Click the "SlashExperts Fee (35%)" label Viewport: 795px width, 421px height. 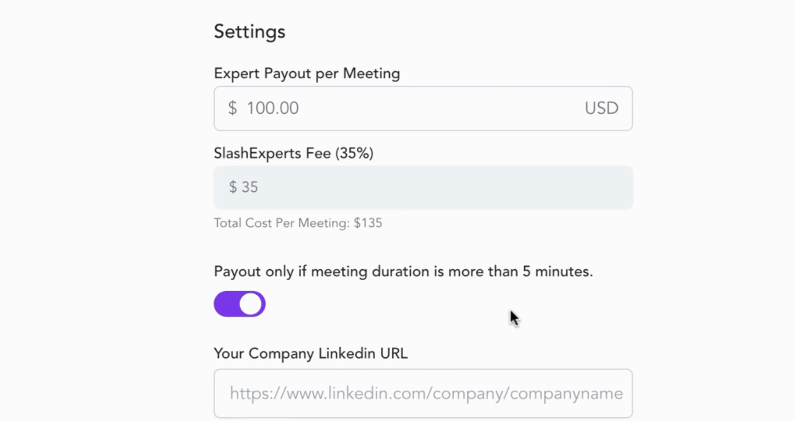click(293, 153)
